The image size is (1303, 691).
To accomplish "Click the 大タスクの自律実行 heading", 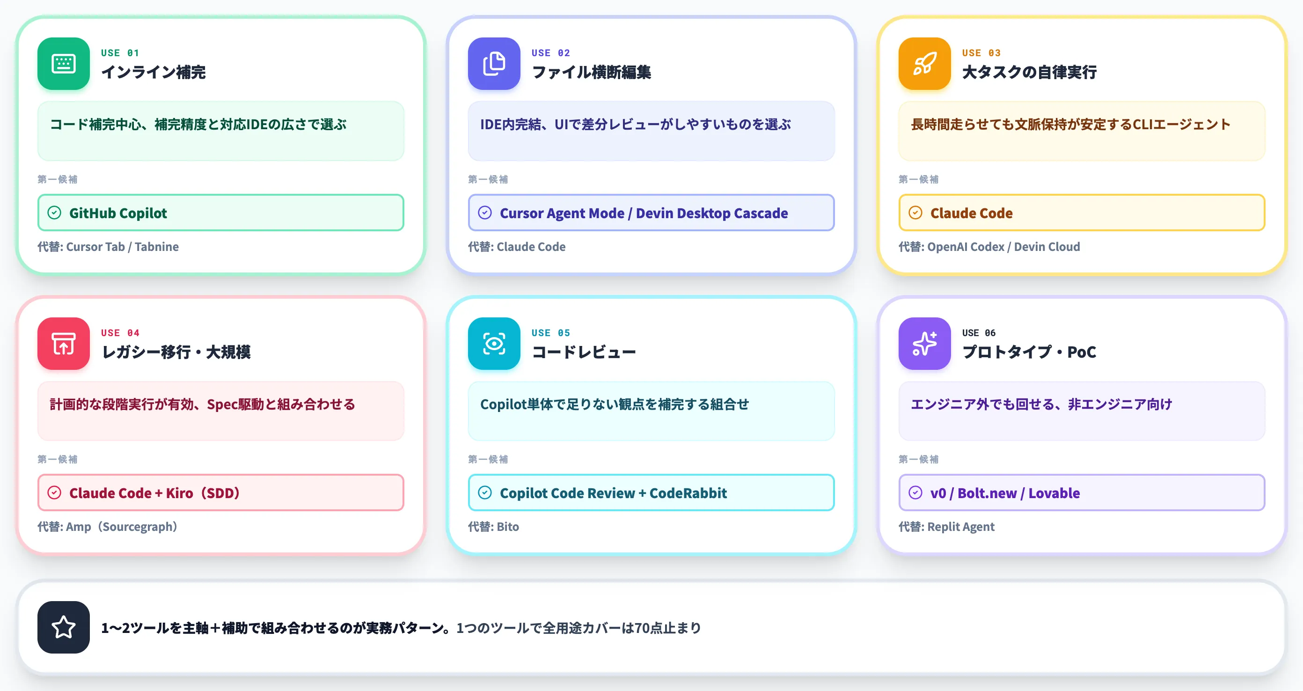I will point(1029,72).
